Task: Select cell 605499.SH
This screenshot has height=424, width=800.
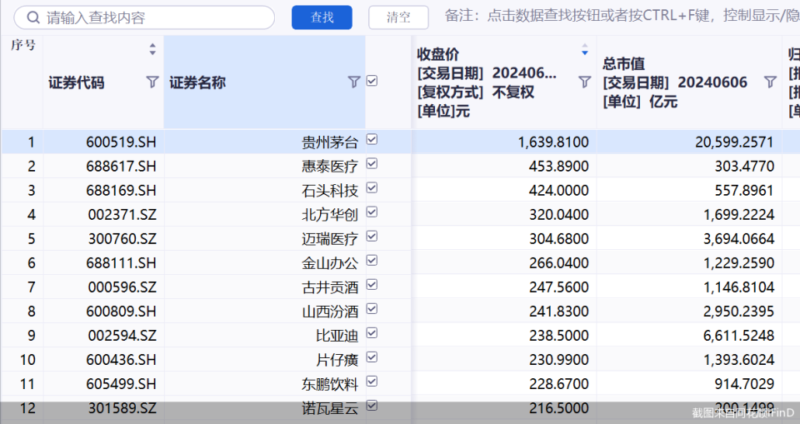Action: pyautogui.click(x=103, y=384)
